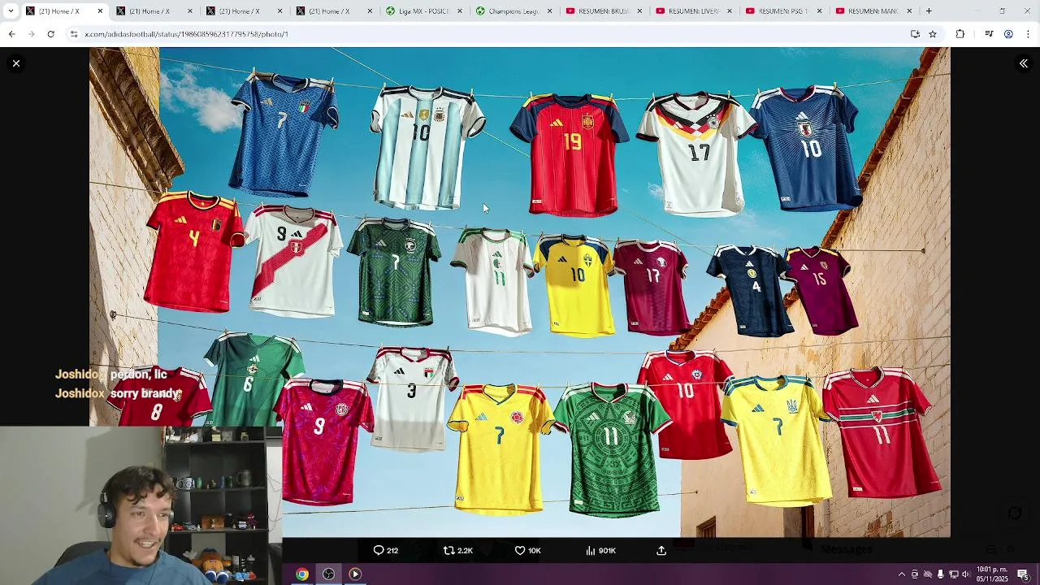Image resolution: width=1040 pixels, height=585 pixels.
Task: Open the taskbar clock showing 05/11/2025
Action: point(992,574)
